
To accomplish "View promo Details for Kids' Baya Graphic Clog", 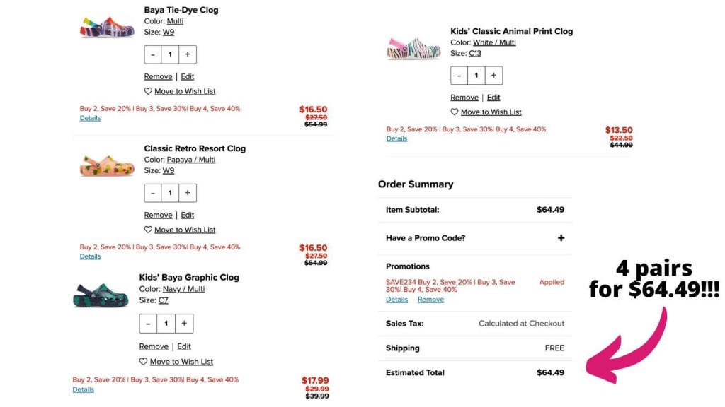I will [83, 389].
